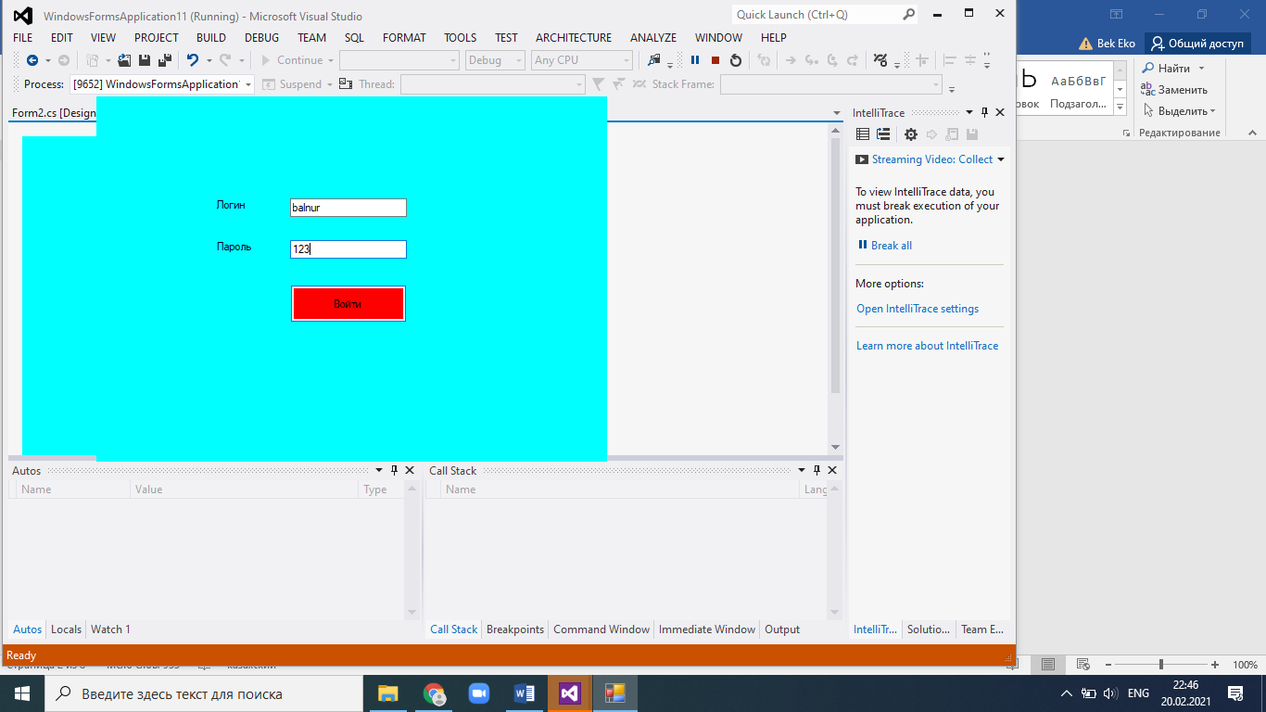The width and height of the screenshot is (1266, 712).
Task: Open the Windows Start menu
Action: point(22,693)
